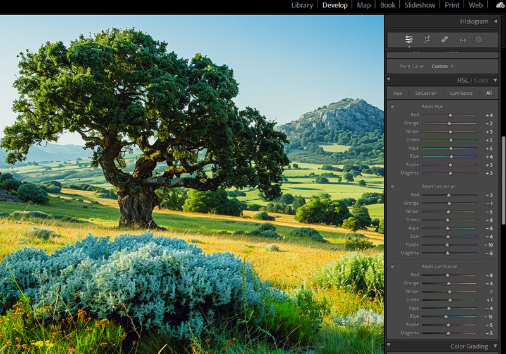Open the Slideshow module

[x=420, y=5]
